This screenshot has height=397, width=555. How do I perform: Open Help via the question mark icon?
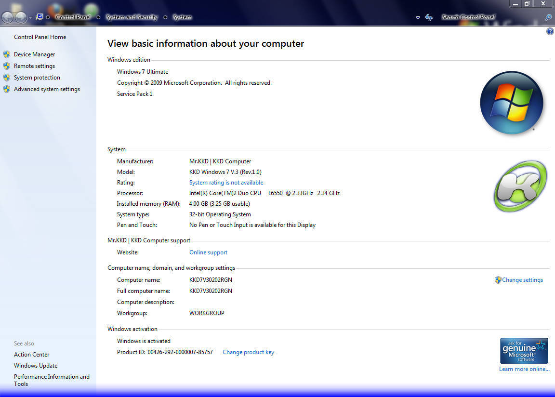550,31
